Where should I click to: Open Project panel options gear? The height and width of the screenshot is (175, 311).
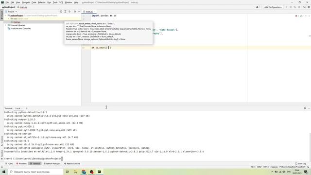pyautogui.click(x=75, y=12)
